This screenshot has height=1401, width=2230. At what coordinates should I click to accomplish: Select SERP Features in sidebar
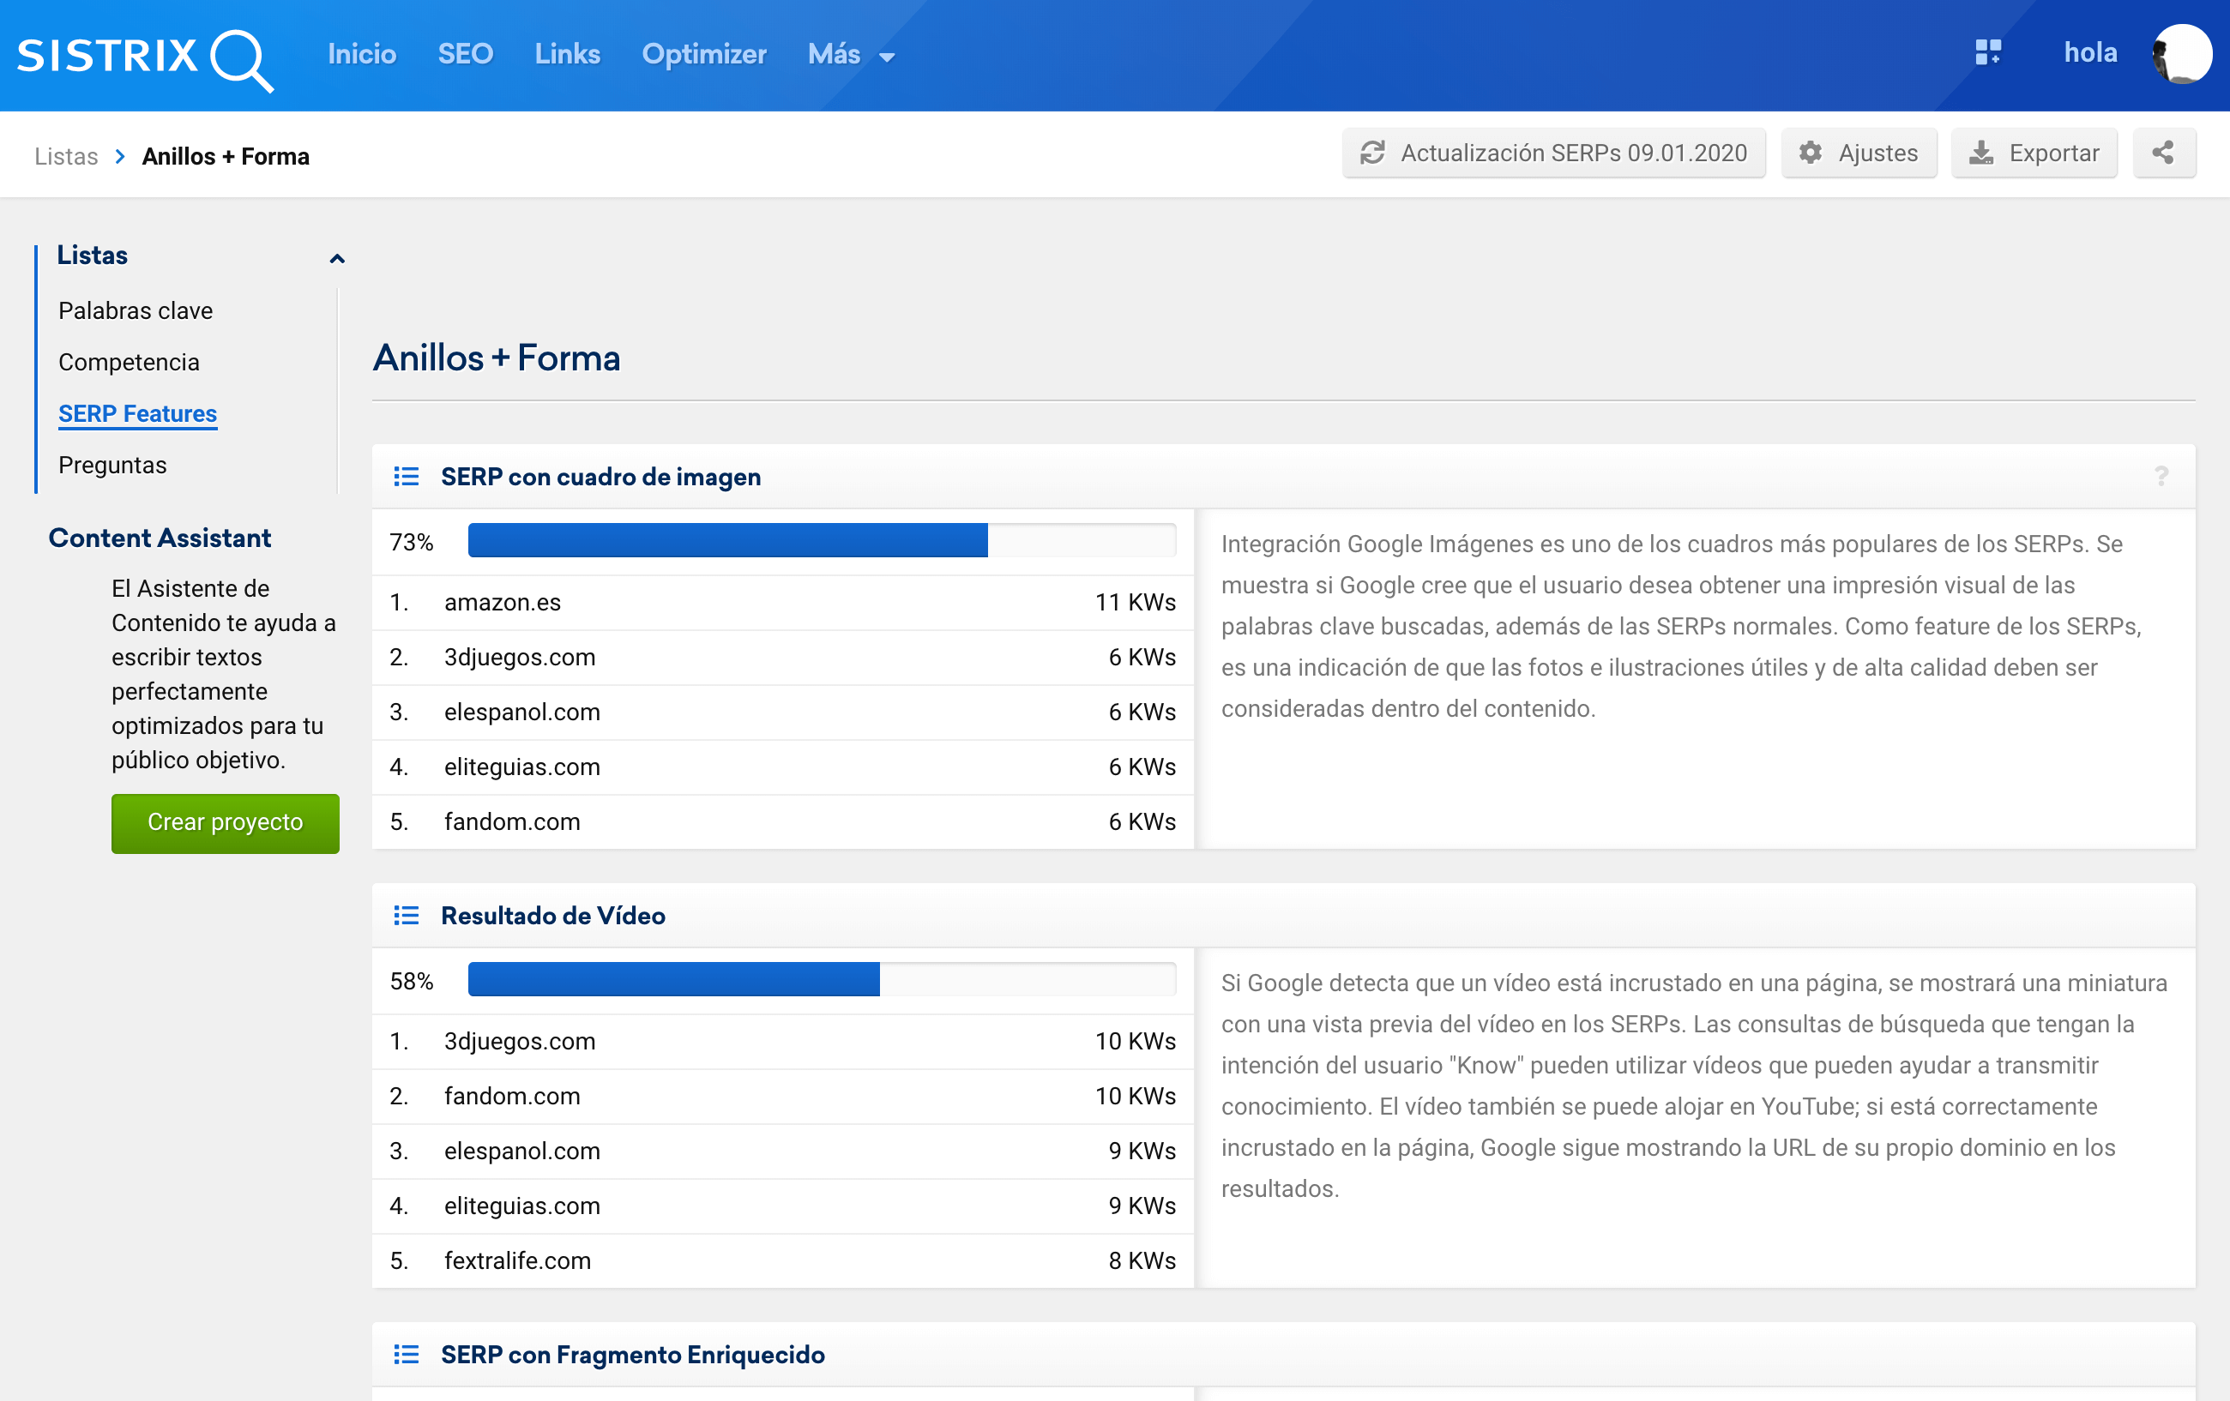pos(137,414)
